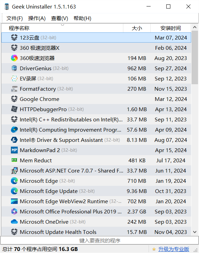Open the 帮助(H) menu

click(x=82, y=18)
